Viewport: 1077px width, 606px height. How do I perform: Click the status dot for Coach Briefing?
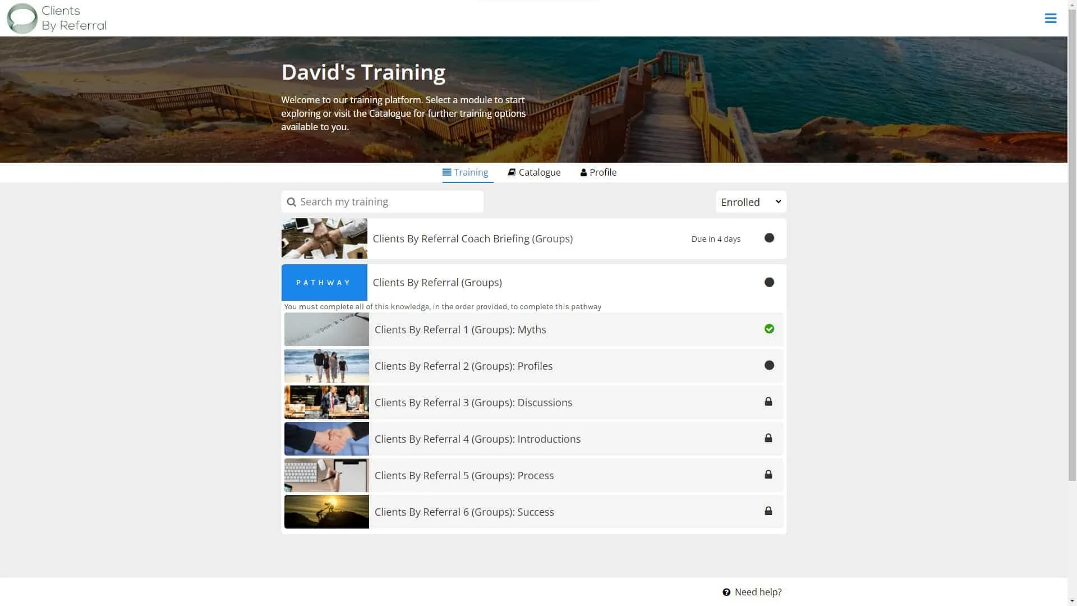click(769, 238)
